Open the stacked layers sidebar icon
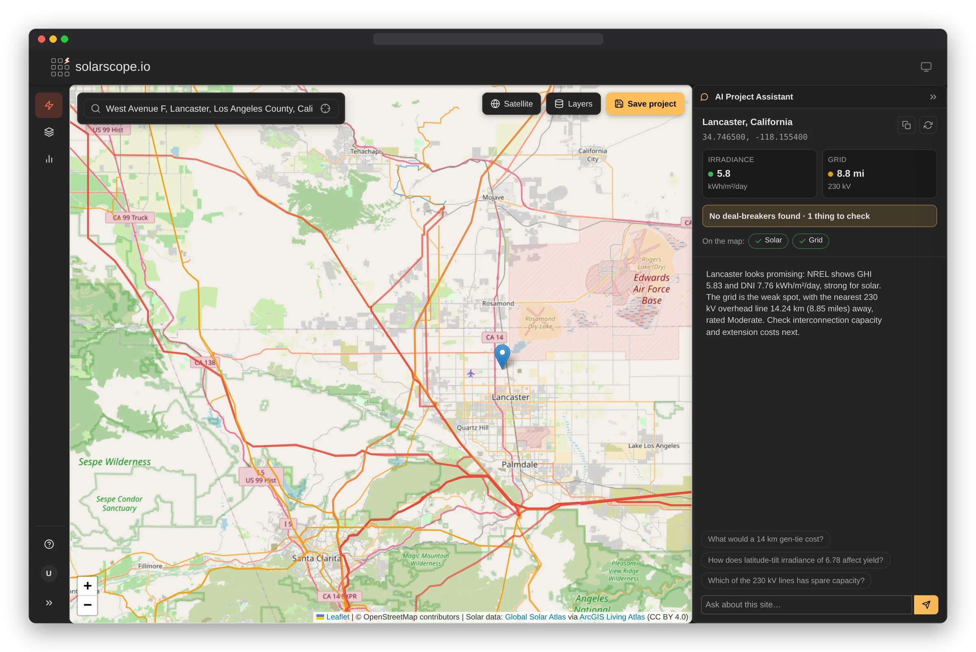This screenshot has height=652, width=976. click(x=49, y=132)
